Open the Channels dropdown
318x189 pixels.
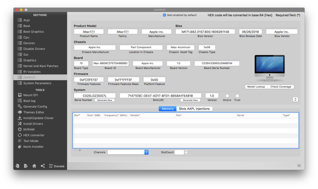click(x=146, y=152)
